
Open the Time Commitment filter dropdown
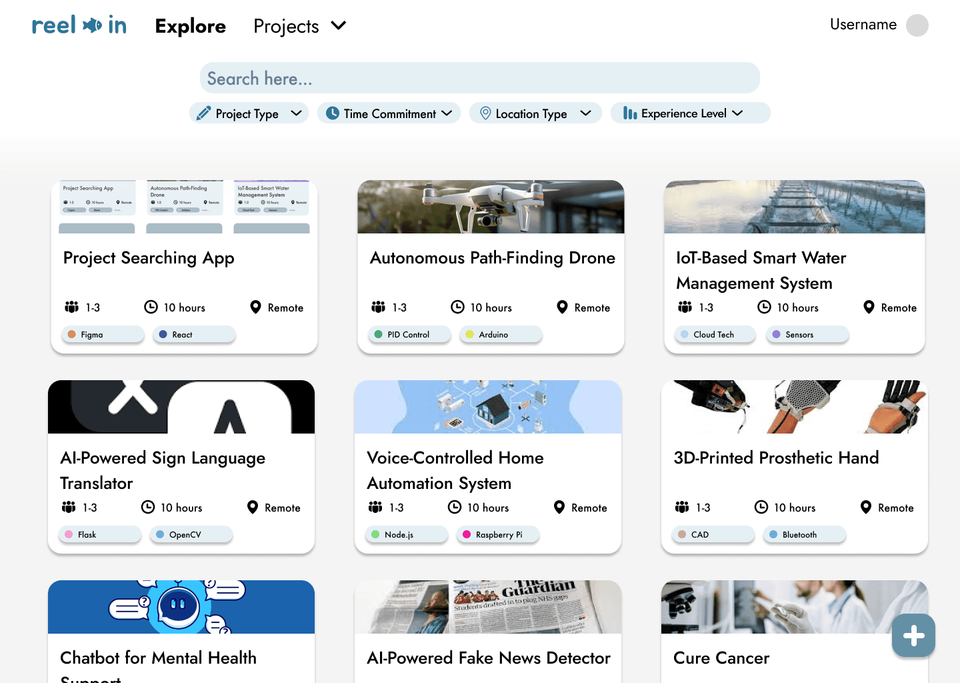(389, 113)
